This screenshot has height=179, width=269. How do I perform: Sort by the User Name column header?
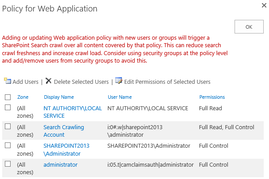120,97
